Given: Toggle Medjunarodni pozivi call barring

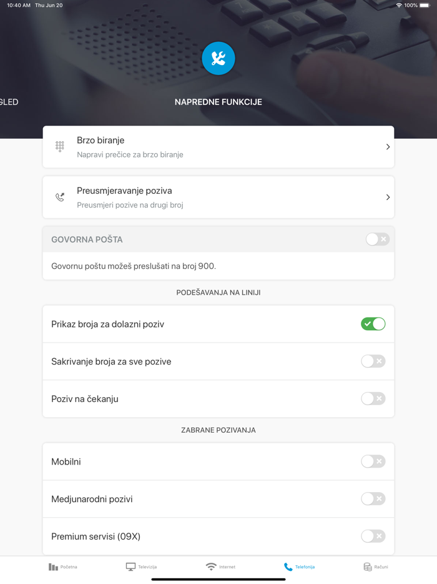Looking at the screenshot, I should click(x=373, y=499).
